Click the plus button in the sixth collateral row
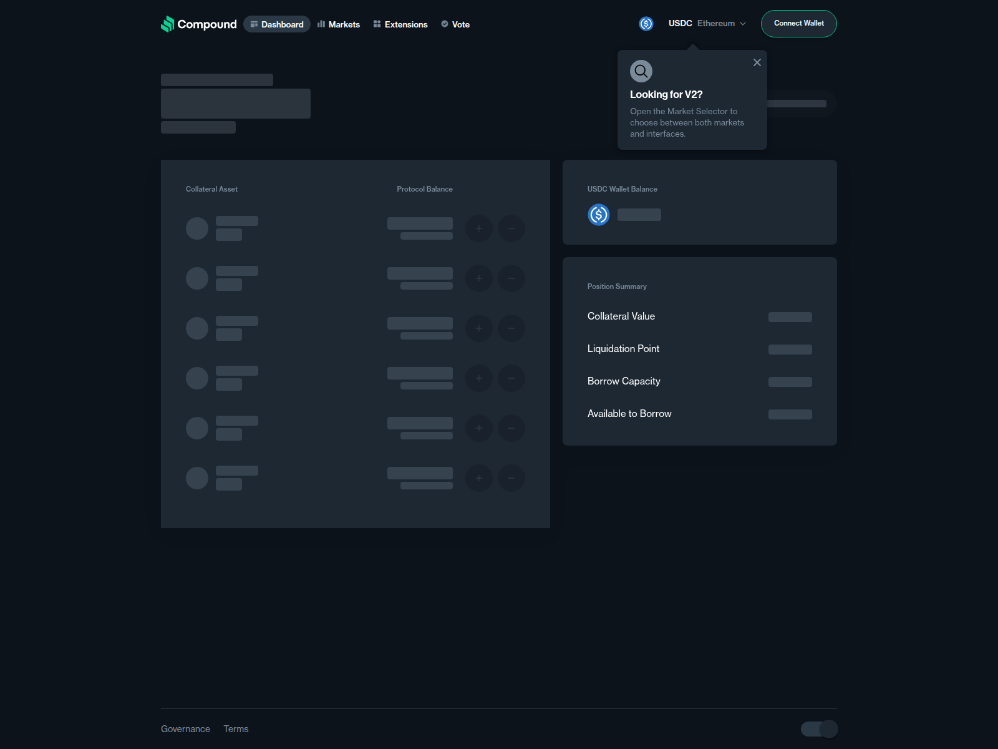This screenshot has width=998, height=749. (x=479, y=478)
